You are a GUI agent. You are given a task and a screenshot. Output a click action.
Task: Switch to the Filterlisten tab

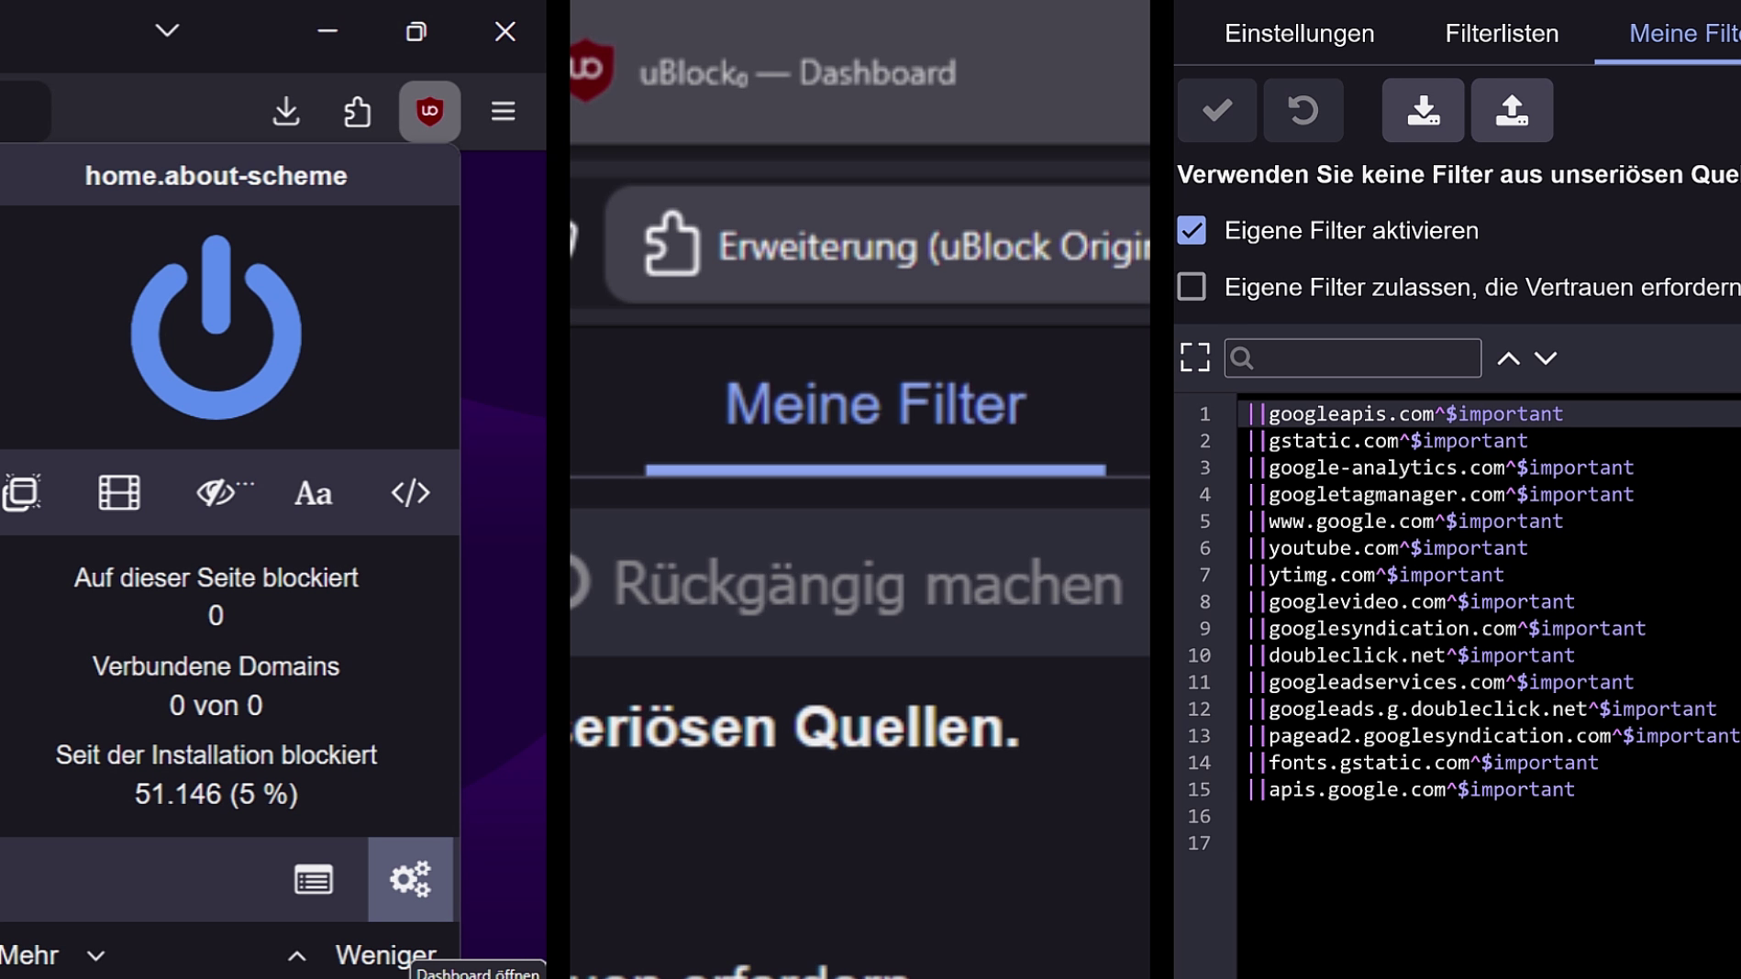point(1502,33)
